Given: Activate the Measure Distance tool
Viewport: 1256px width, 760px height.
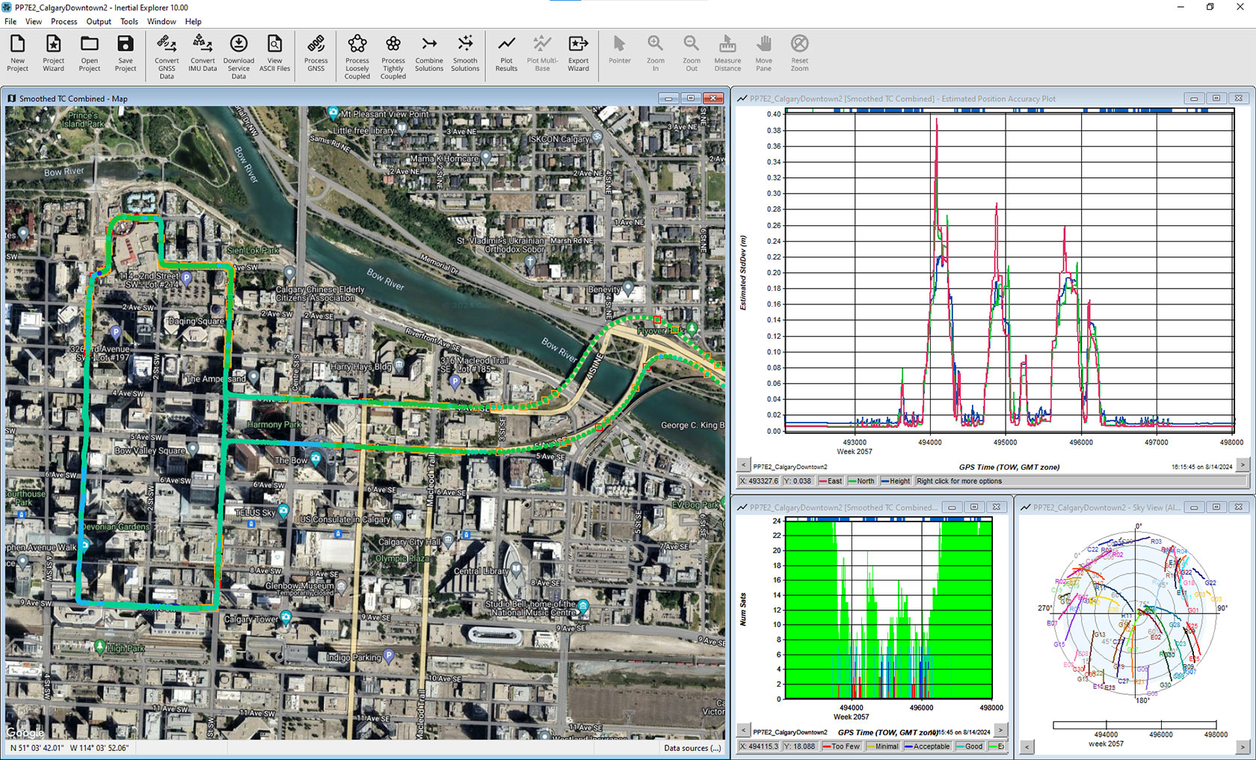Looking at the screenshot, I should pos(727,52).
